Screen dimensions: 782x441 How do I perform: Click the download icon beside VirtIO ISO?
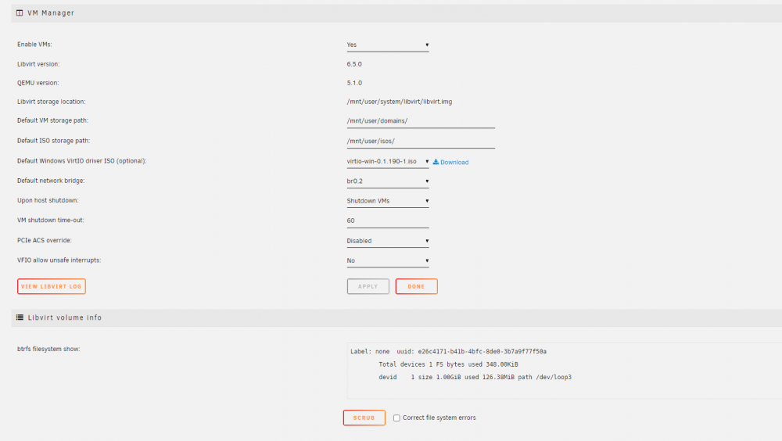click(436, 162)
